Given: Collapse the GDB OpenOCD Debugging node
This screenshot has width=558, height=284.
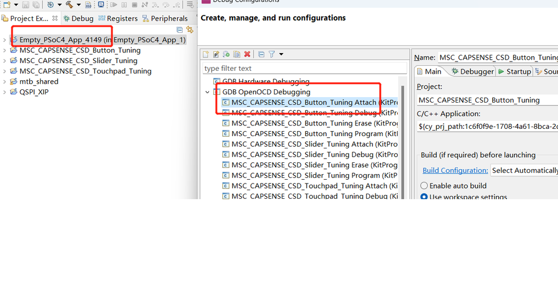Looking at the screenshot, I should click(x=207, y=92).
